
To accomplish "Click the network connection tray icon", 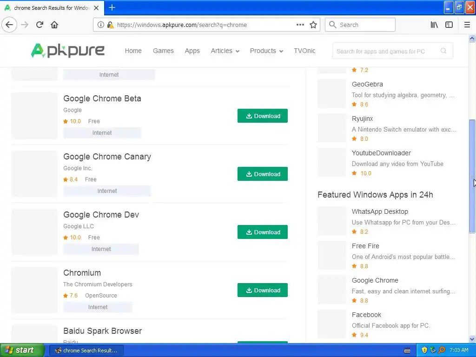I will 433,350.
